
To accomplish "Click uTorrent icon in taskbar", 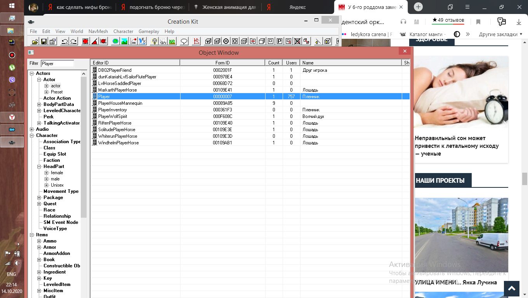I will [12, 68].
